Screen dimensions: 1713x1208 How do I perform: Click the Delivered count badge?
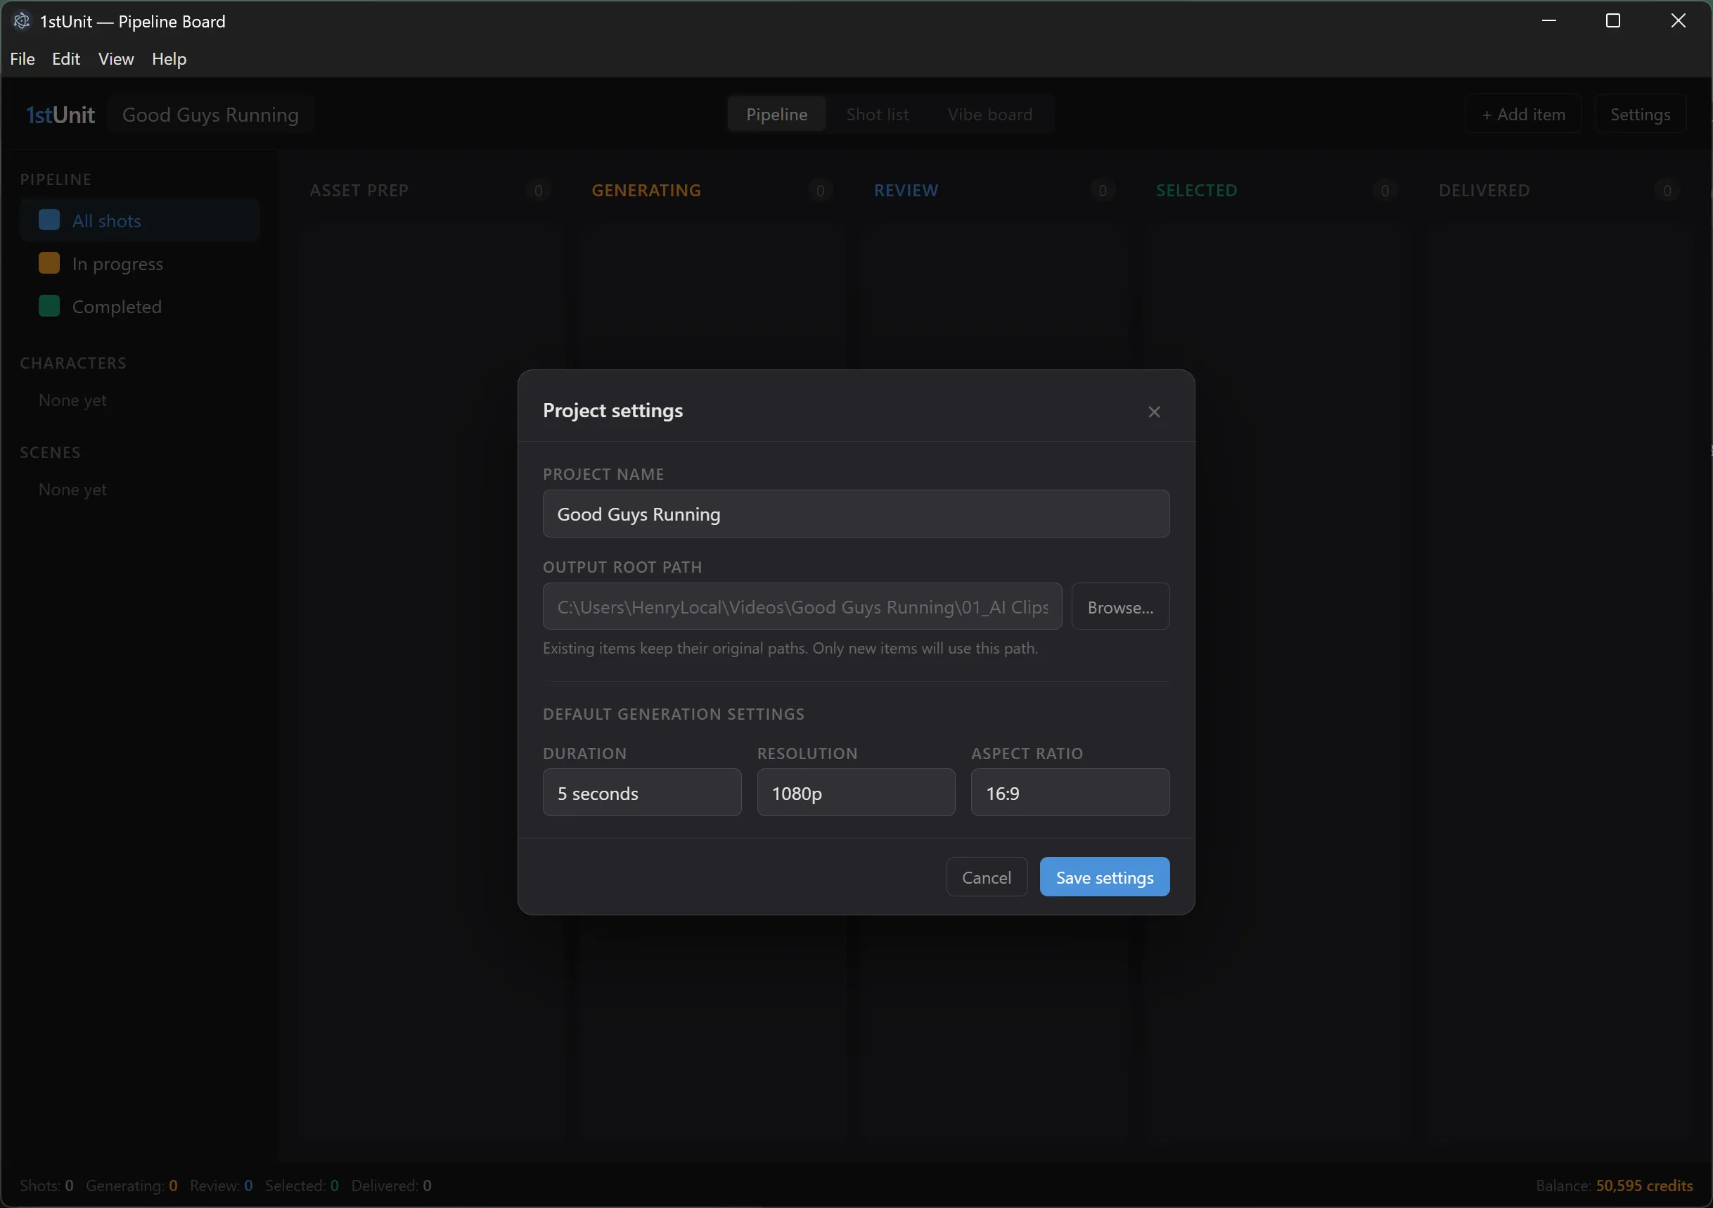(1666, 191)
